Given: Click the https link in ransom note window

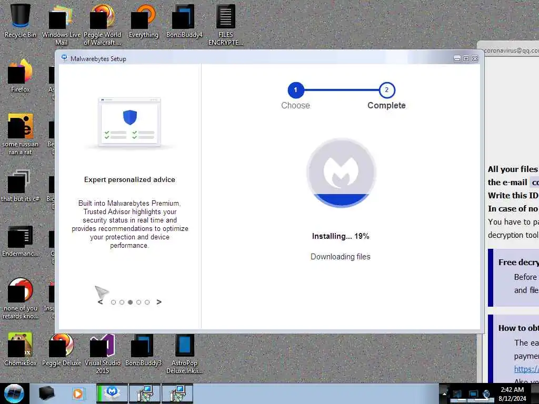Looking at the screenshot, I should point(526,369).
